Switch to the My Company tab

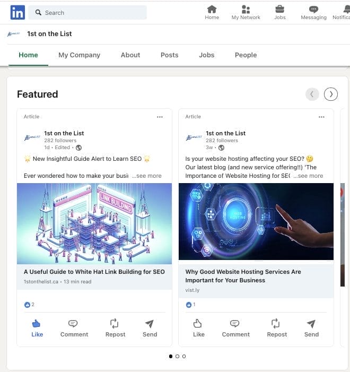coord(79,55)
